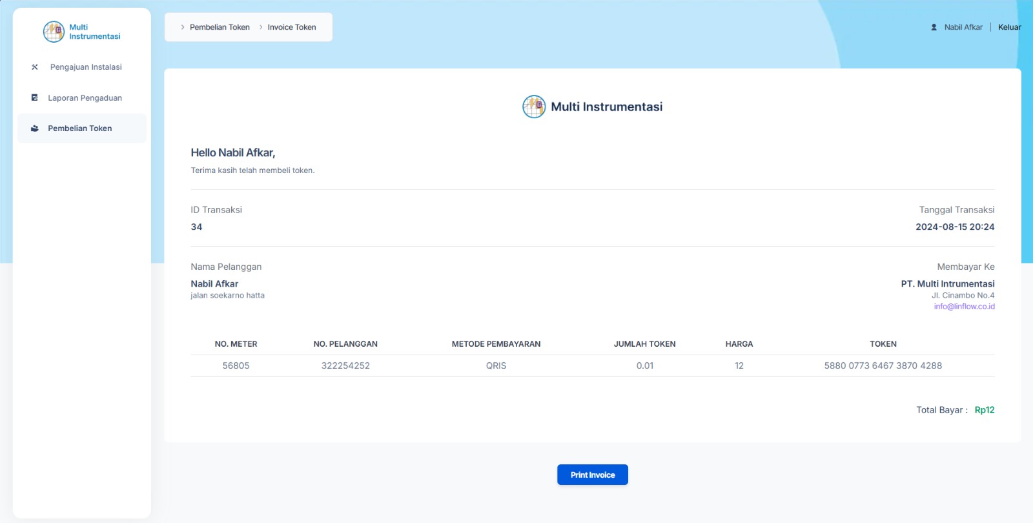This screenshot has height=523, width=1033.
Task: Open Pengajuan Instalasi menu
Action: [x=86, y=67]
